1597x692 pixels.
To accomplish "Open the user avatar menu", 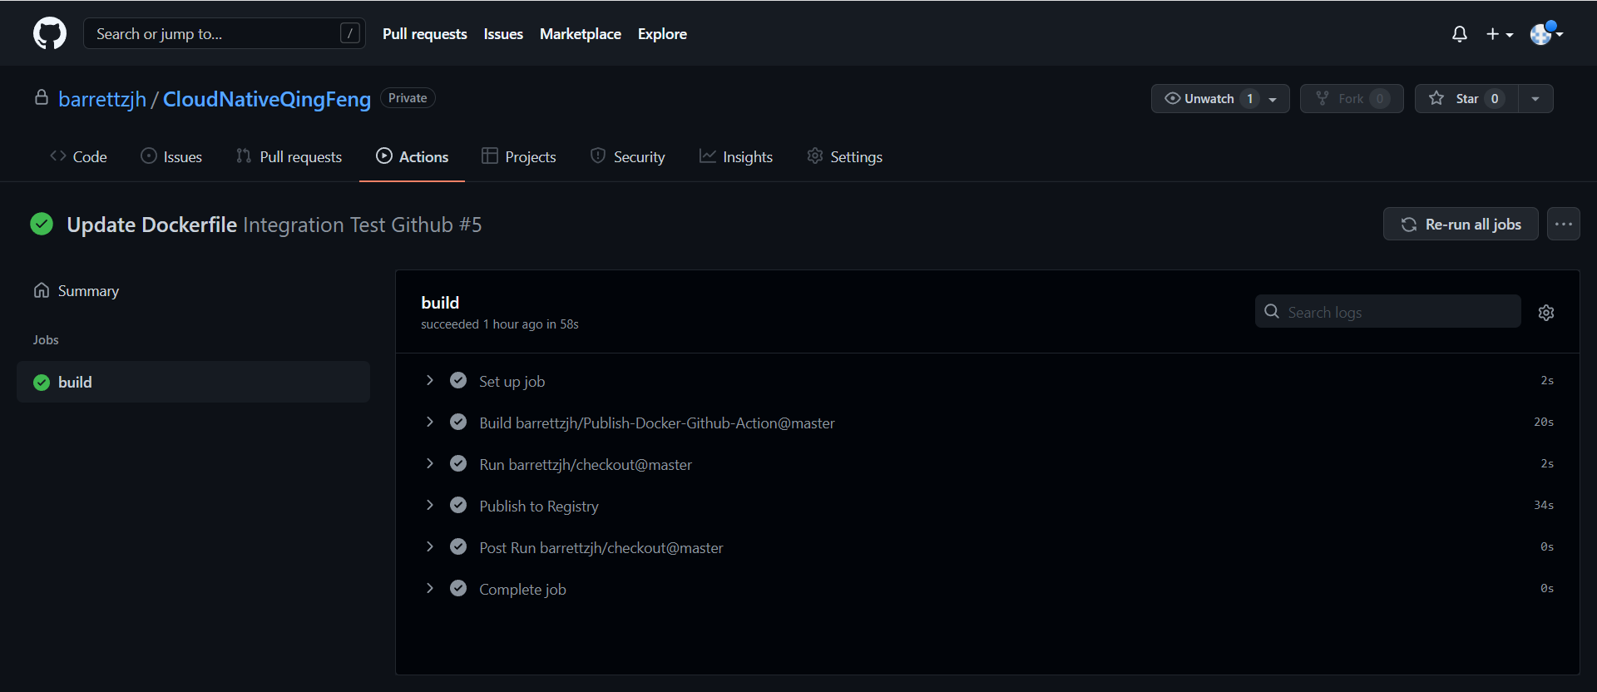I will point(1547,33).
